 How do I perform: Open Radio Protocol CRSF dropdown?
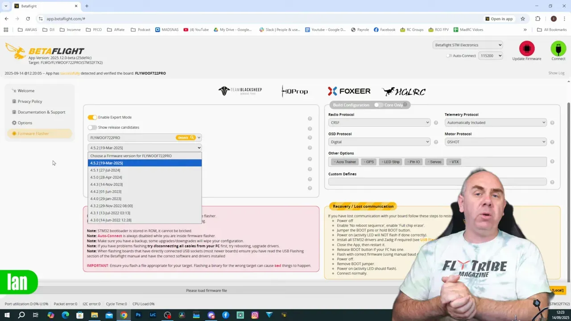(379, 123)
